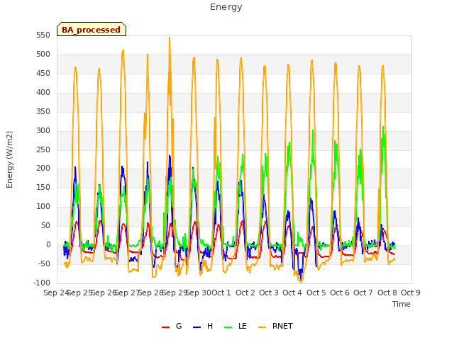Select the LE legend label
The image size is (454, 340).
tap(243, 326)
